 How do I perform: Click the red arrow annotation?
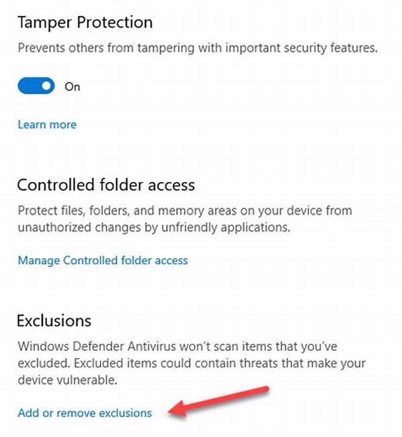(218, 402)
